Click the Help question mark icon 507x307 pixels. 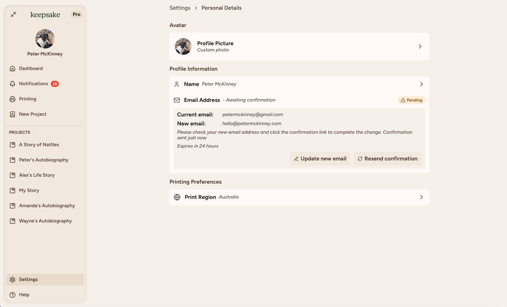pos(13,295)
